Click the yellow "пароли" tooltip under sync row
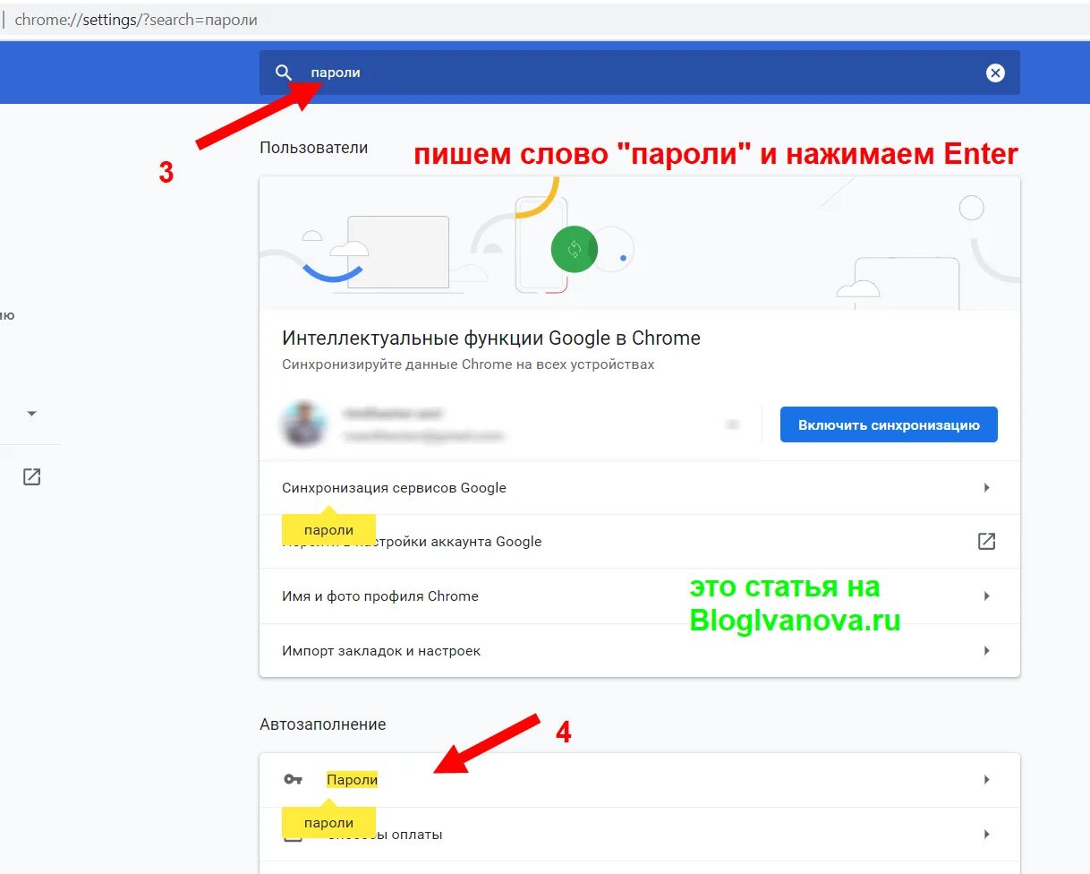Screen dimensions: 1090x874 [328, 529]
